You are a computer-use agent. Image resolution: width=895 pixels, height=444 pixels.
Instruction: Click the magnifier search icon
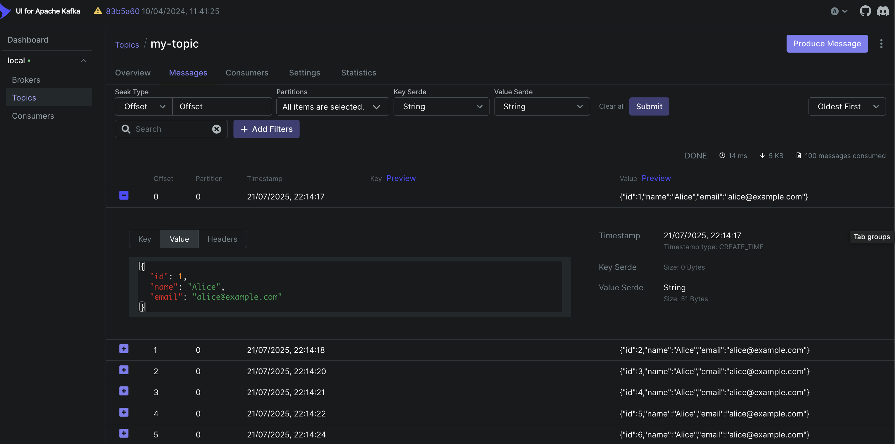[126, 129]
